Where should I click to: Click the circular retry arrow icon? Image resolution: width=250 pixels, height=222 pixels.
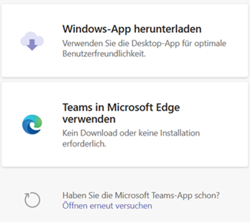pyautogui.click(x=32, y=200)
